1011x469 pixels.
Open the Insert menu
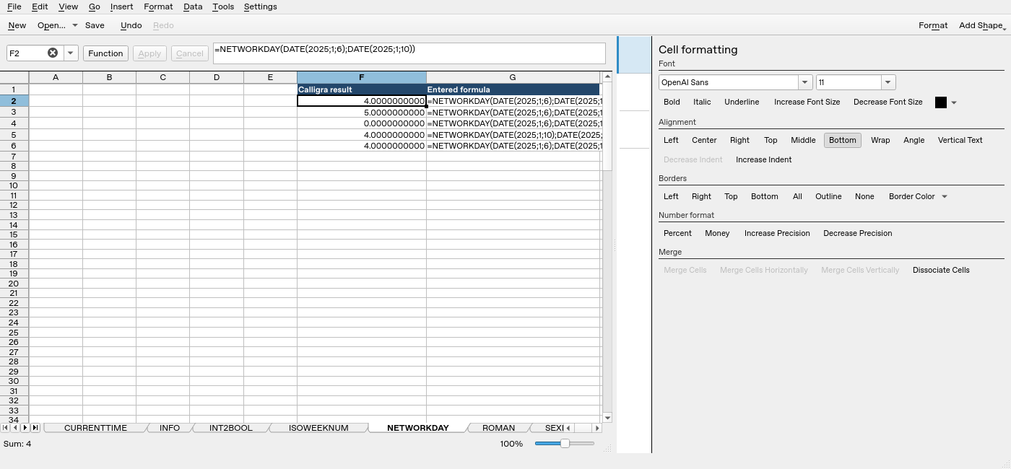(x=121, y=6)
